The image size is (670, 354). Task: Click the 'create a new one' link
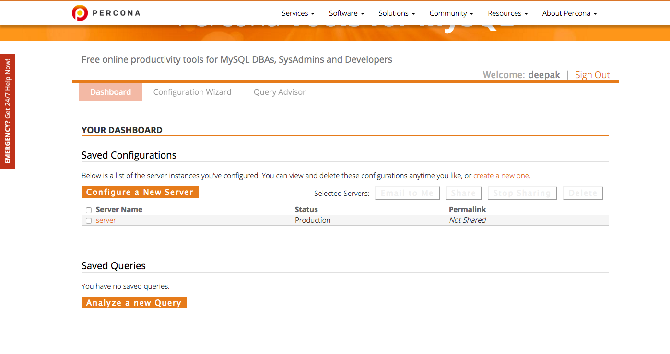pyautogui.click(x=502, y=176)
